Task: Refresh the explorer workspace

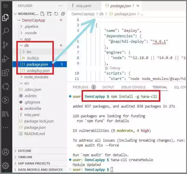Action: [x=56, y=14]
